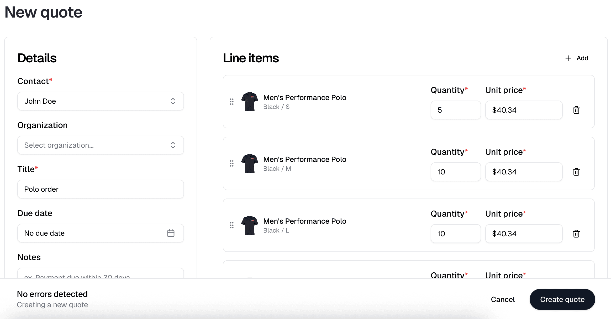Click the quantity field for the Black / S polo

coord(455,110)
